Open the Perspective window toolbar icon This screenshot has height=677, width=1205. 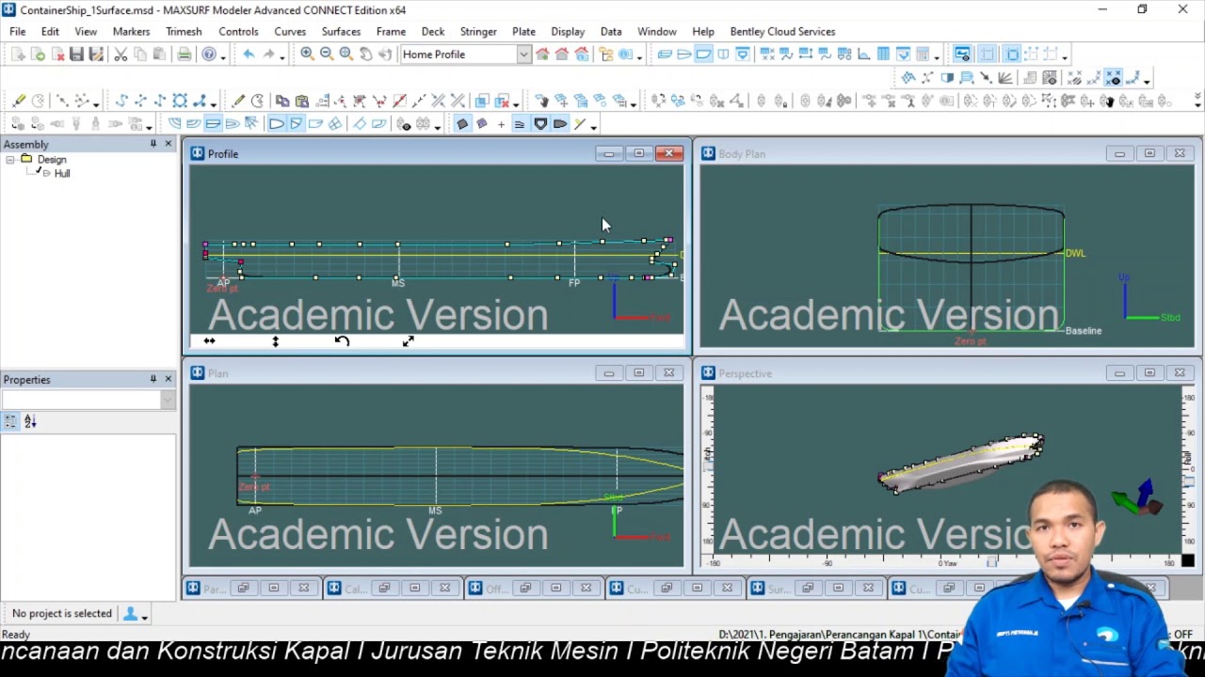pos(664,55)
